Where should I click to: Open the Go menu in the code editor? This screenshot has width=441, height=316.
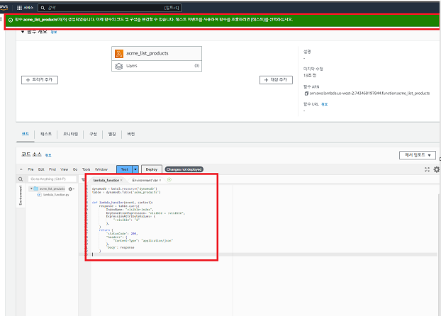75,169
